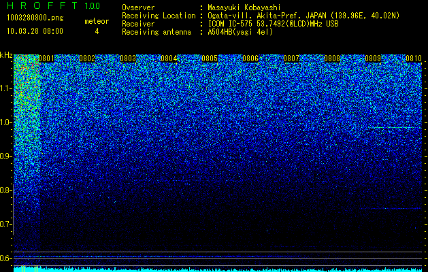The image size is (428, 272).
Task: Click the 0804 time marker
Action: click(x=169, y=58)
